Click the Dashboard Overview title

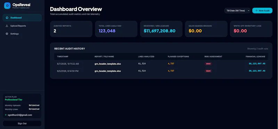pos(76,9)
